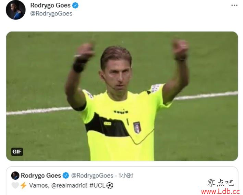Click the quoted tweet's Rodrygo Goes name
This screenshot has height=195, width=243.
pyautogui.click(x=41, y=175)
